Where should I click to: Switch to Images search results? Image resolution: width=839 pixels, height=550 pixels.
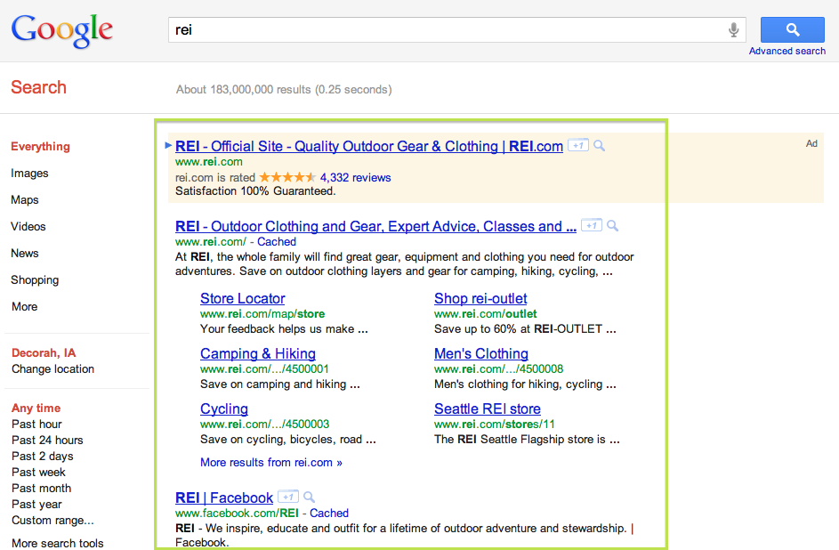(29, 174)
